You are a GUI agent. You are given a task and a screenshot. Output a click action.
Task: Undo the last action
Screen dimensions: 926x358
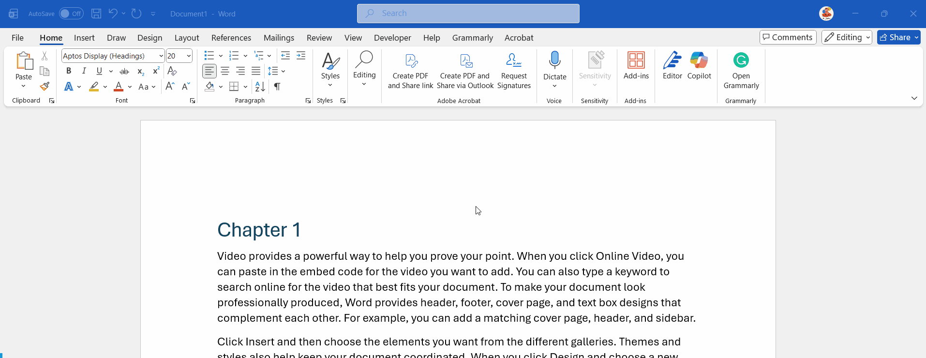[113, 14]
